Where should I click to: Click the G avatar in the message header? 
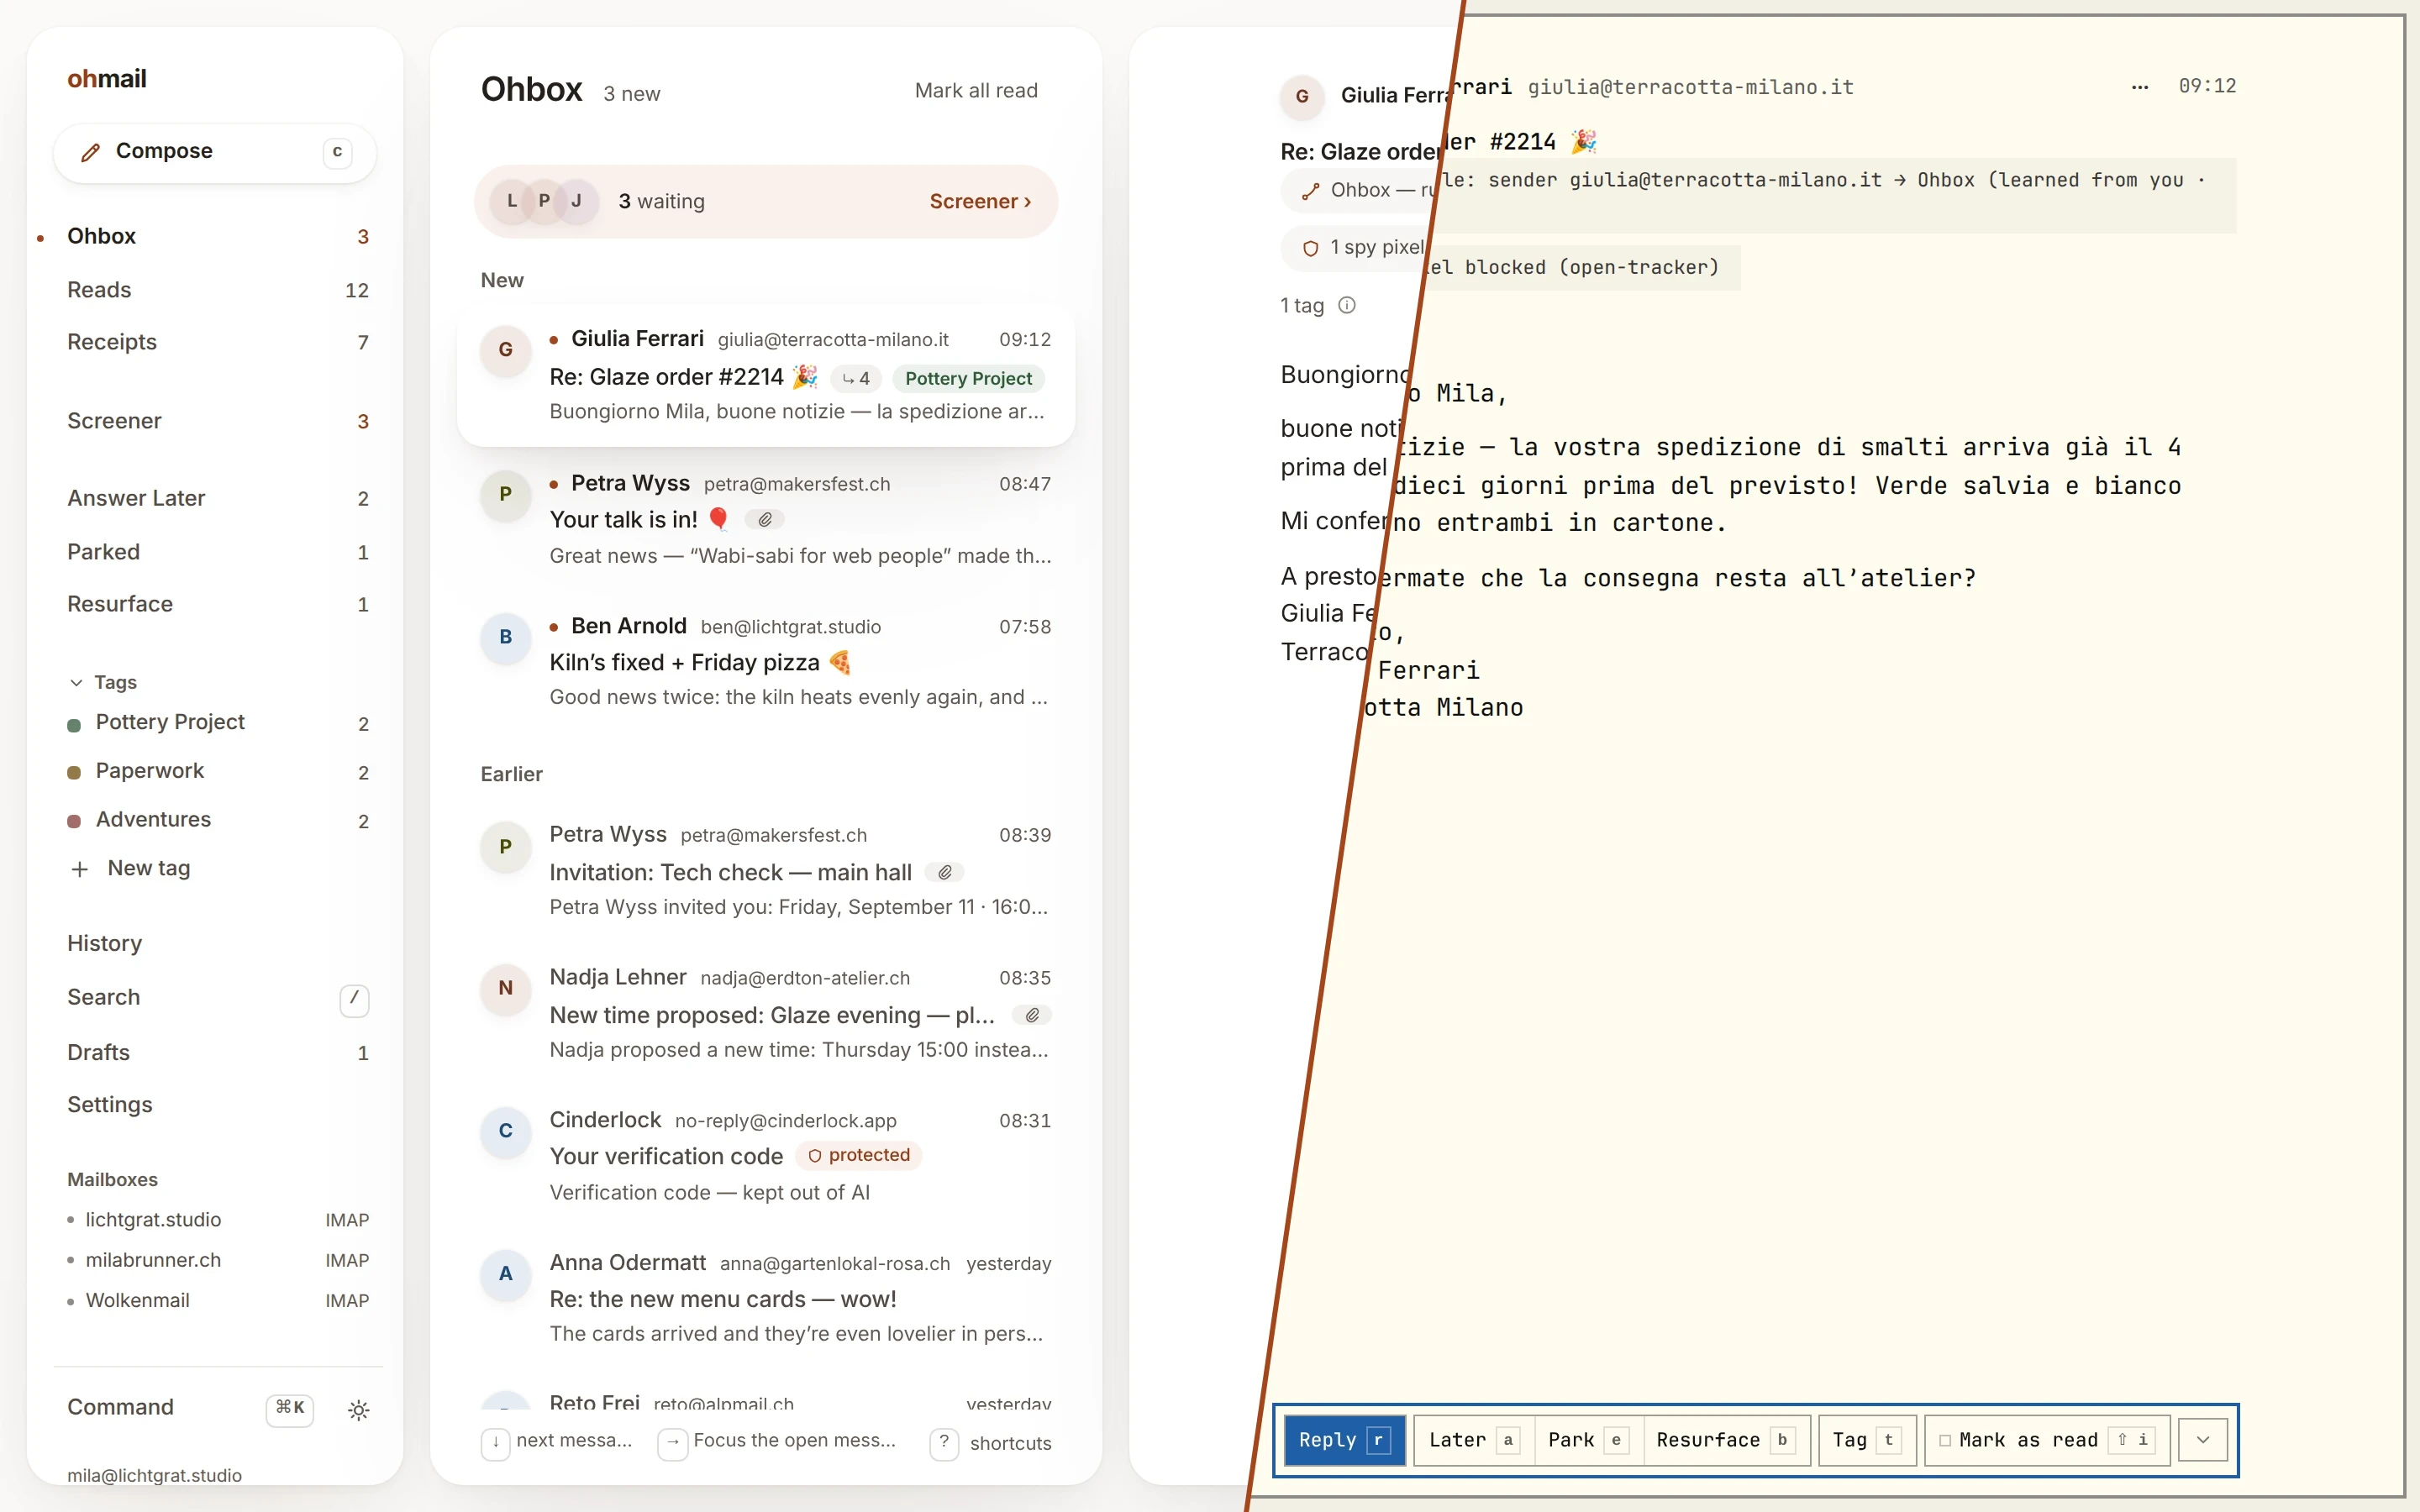pos(1302,96)
